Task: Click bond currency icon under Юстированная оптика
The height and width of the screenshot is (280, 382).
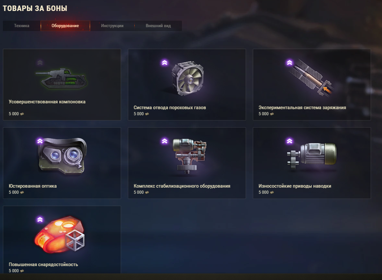Action: pos(22,192)
